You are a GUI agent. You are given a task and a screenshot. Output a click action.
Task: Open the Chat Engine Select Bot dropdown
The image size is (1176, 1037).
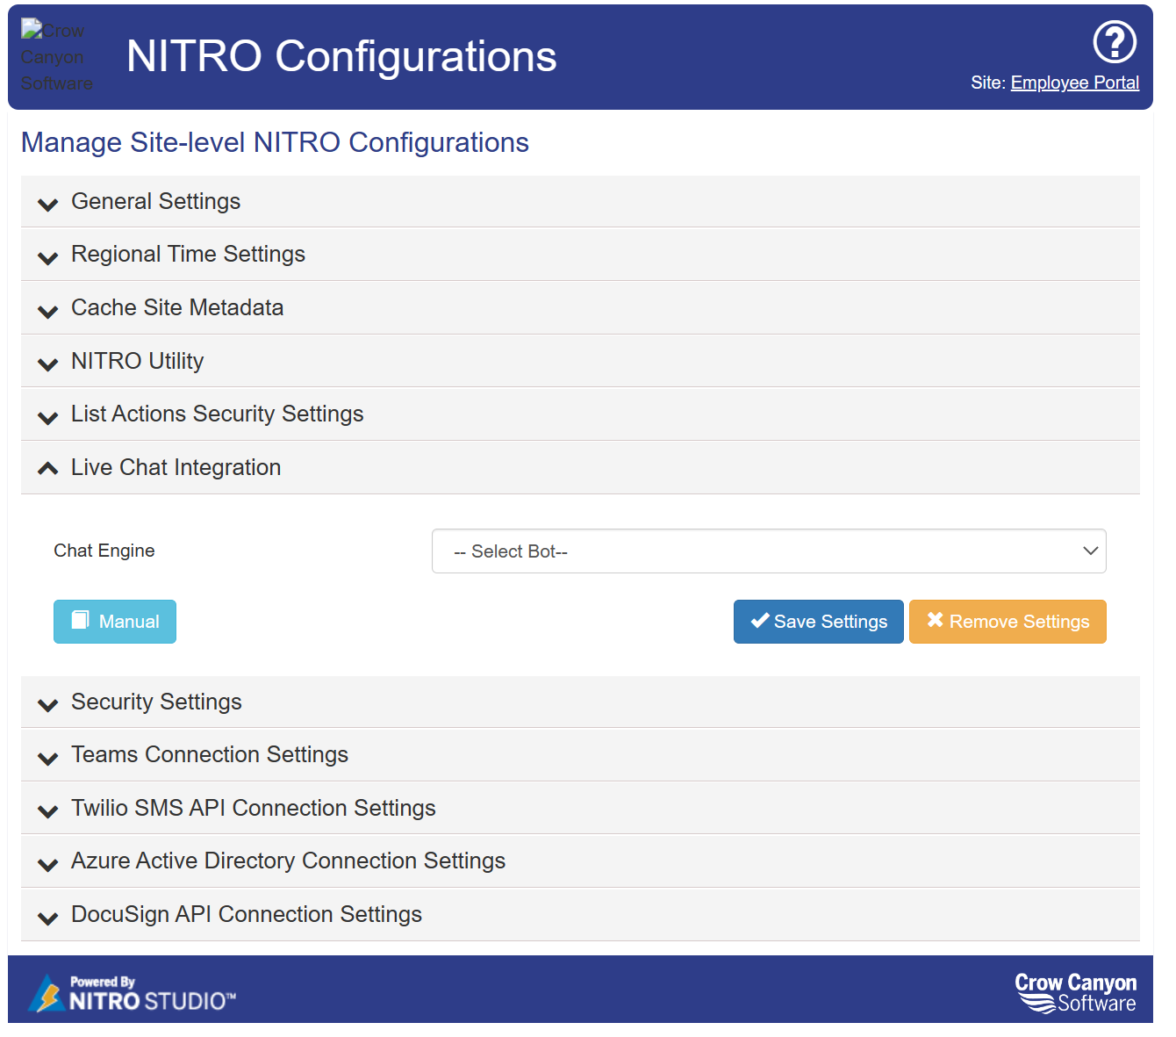768,551
